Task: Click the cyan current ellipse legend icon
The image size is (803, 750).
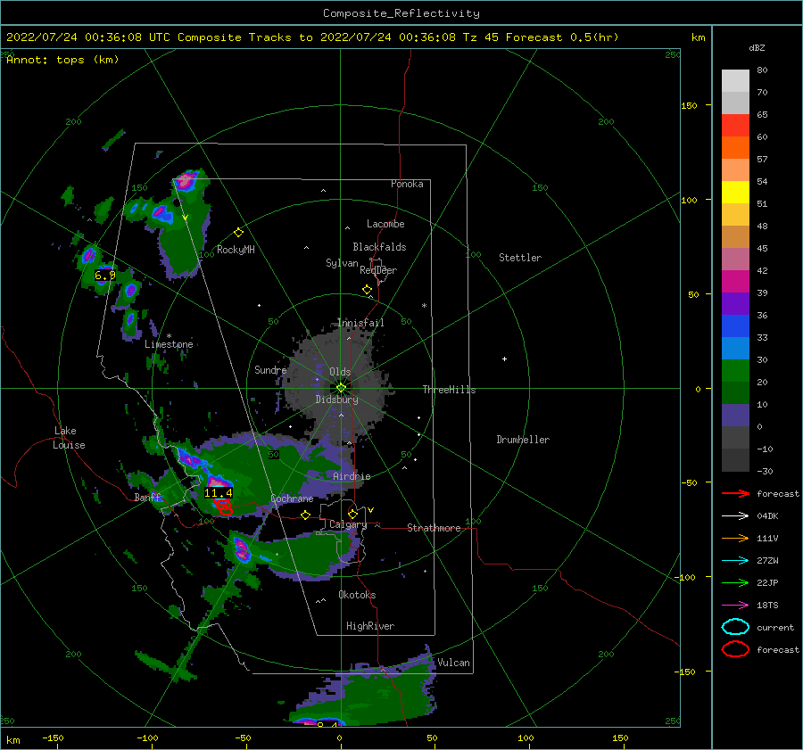Action: pyautogui.click(x=735, y=627)
